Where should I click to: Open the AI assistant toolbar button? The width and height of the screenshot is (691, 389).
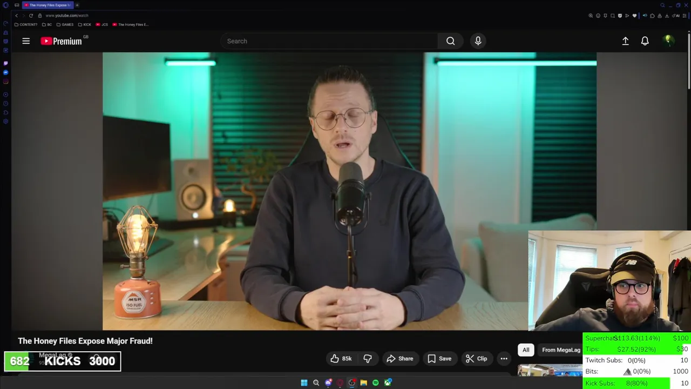coord(677,16)
